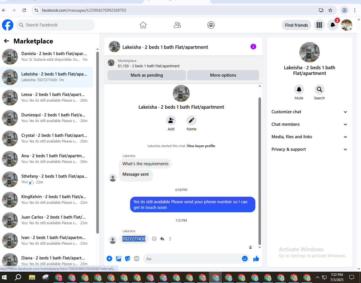Search in conversation with magnifier icon

(320, 89)
